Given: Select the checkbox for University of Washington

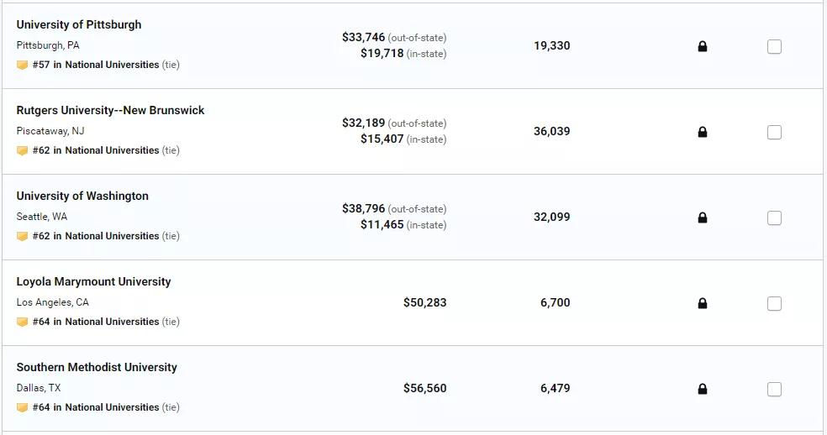Looking at the screenshot, I should [x=774, y=217].
